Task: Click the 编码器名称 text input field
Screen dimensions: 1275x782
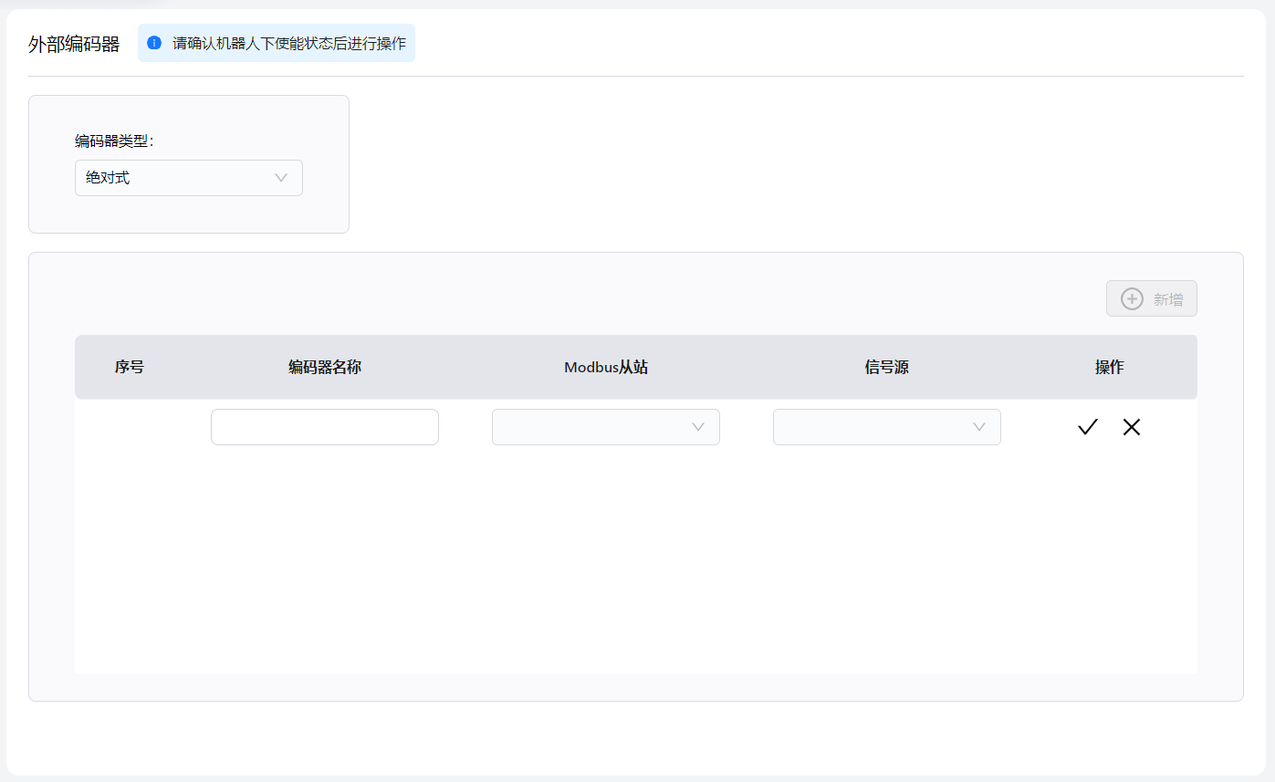Action: (324, 427)
